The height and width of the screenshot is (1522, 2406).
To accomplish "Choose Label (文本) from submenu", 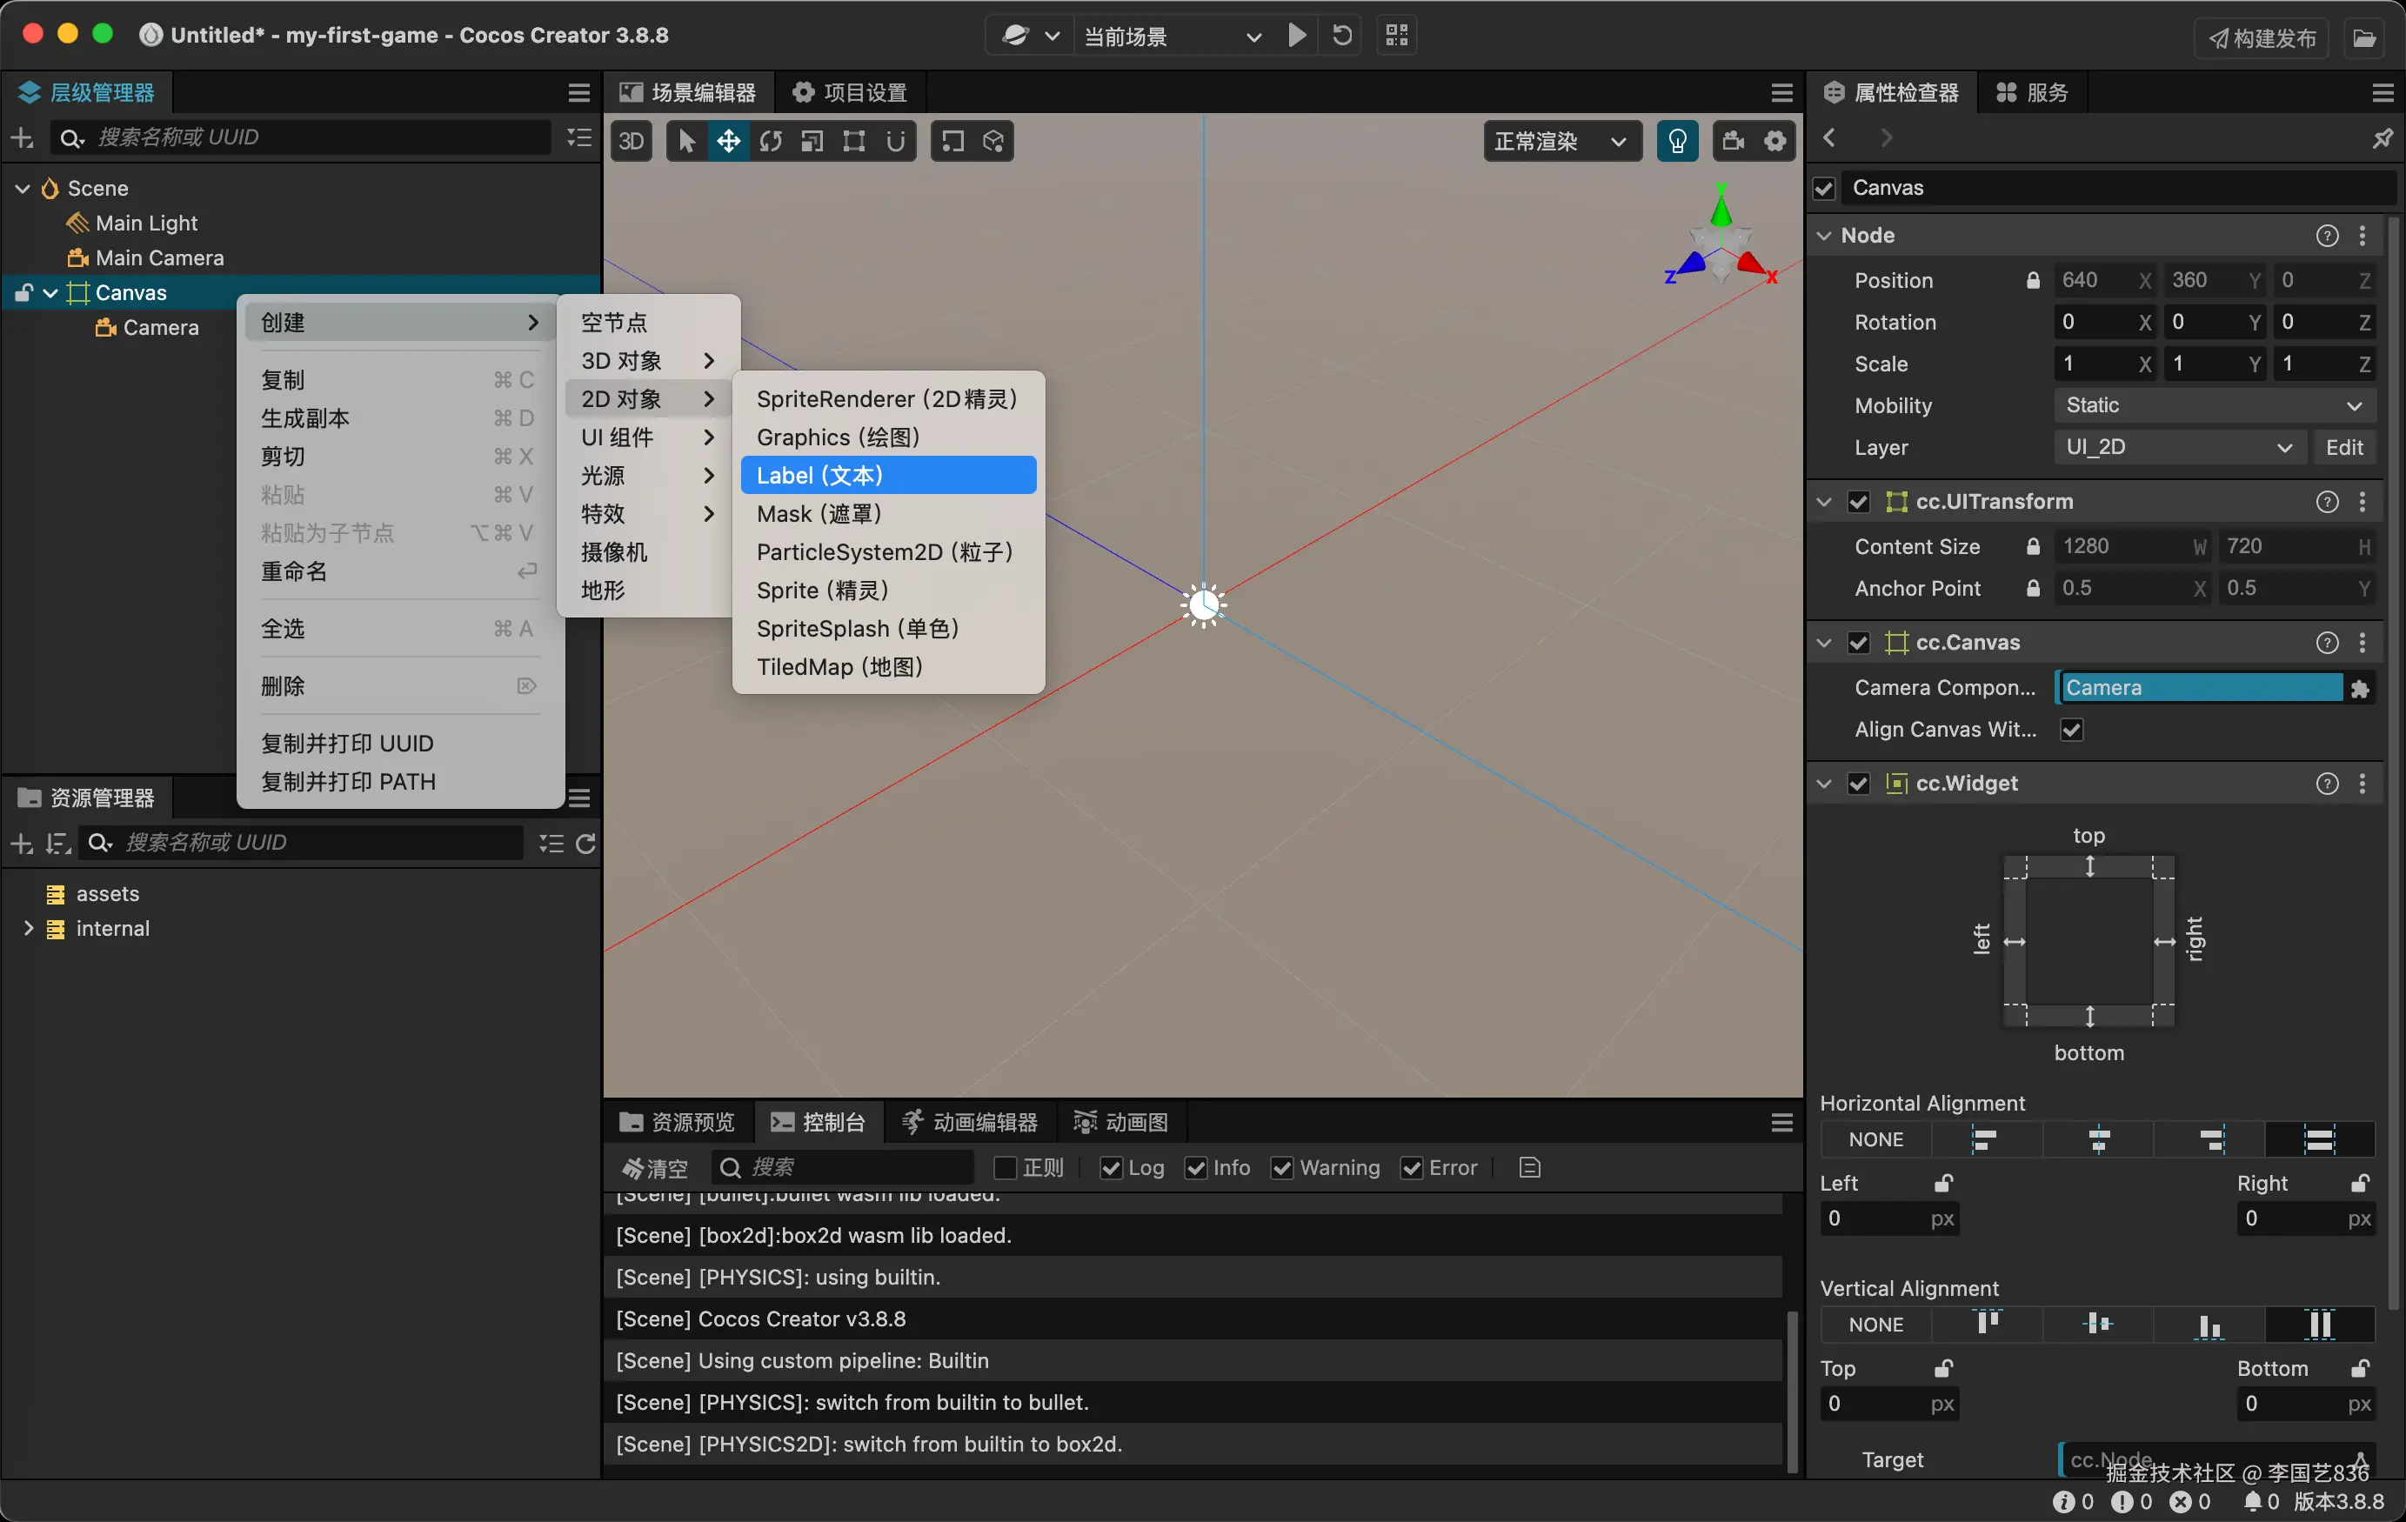I will [x=887, y=476].
